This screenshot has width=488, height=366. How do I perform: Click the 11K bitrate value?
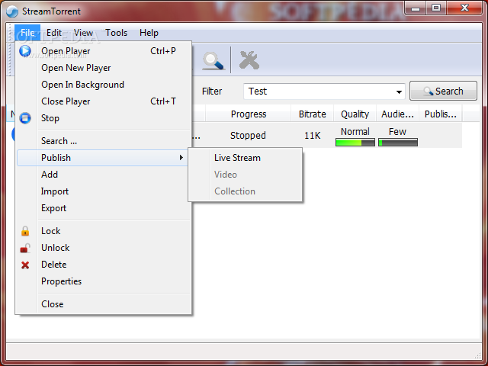coord(312,136)
